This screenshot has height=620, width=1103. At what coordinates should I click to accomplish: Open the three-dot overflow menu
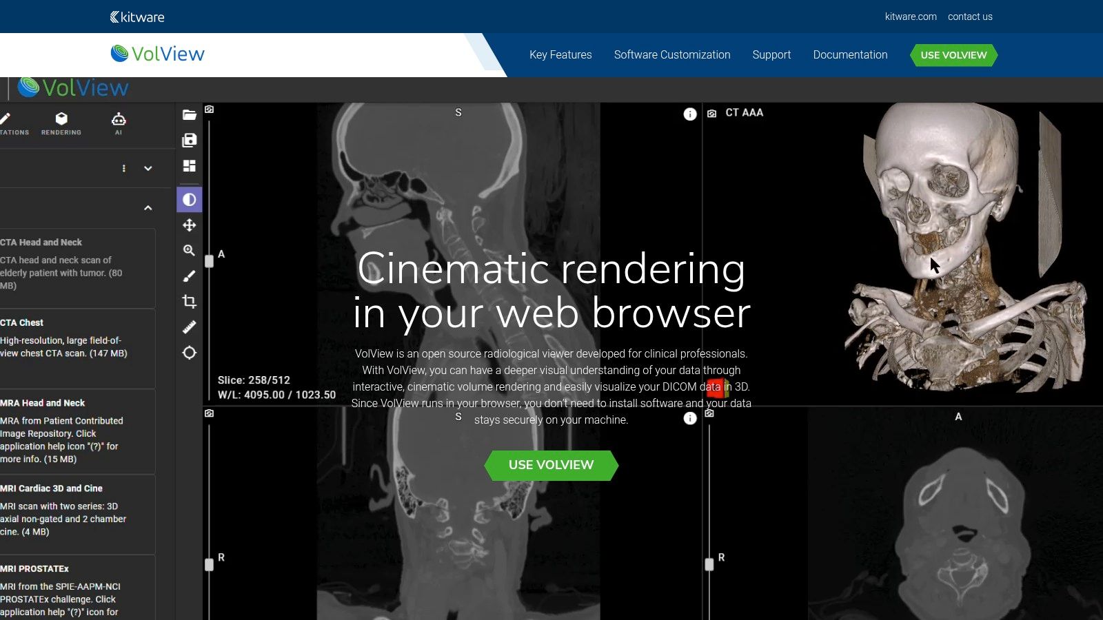click(x=124, y=168)
